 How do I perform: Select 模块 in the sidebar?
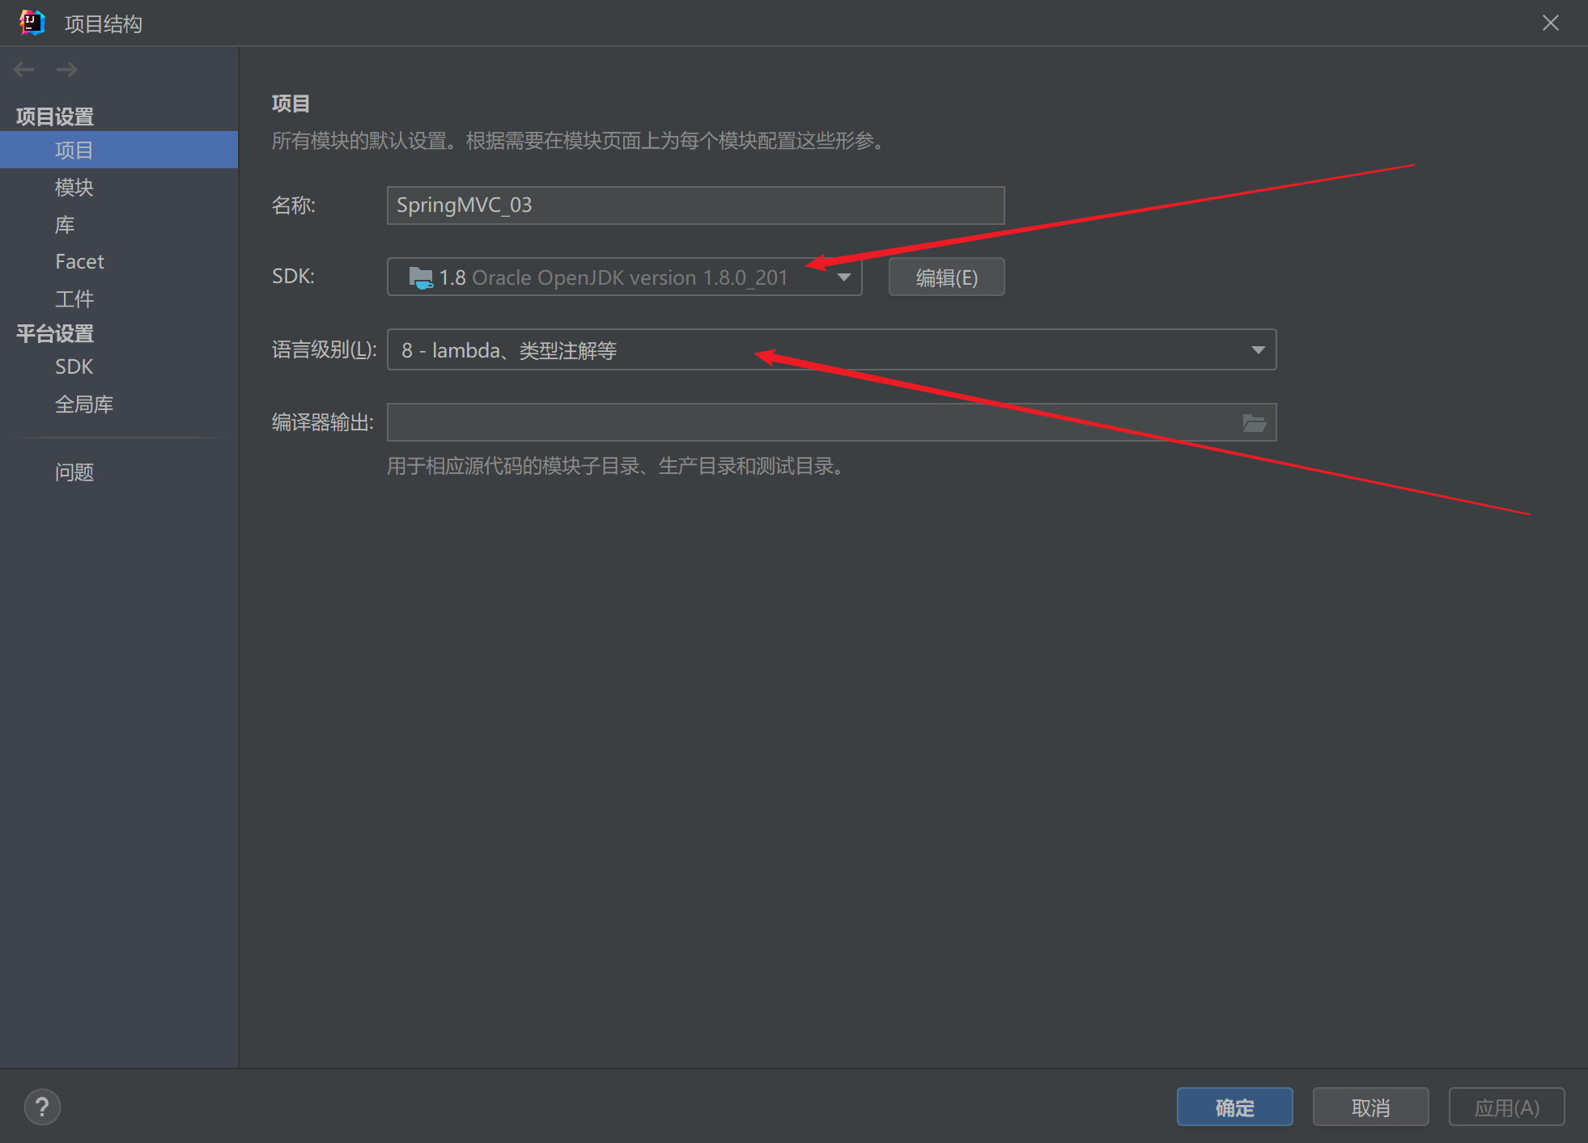74,188
